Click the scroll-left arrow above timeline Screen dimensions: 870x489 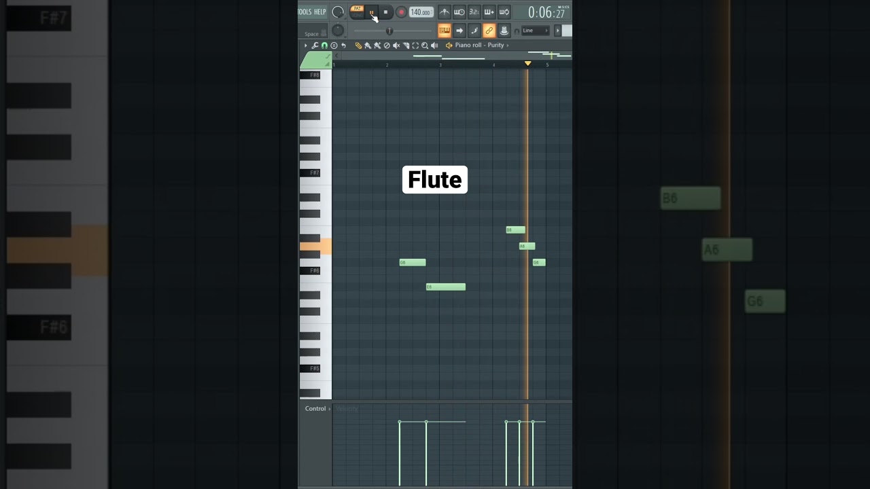pos(336,56)
